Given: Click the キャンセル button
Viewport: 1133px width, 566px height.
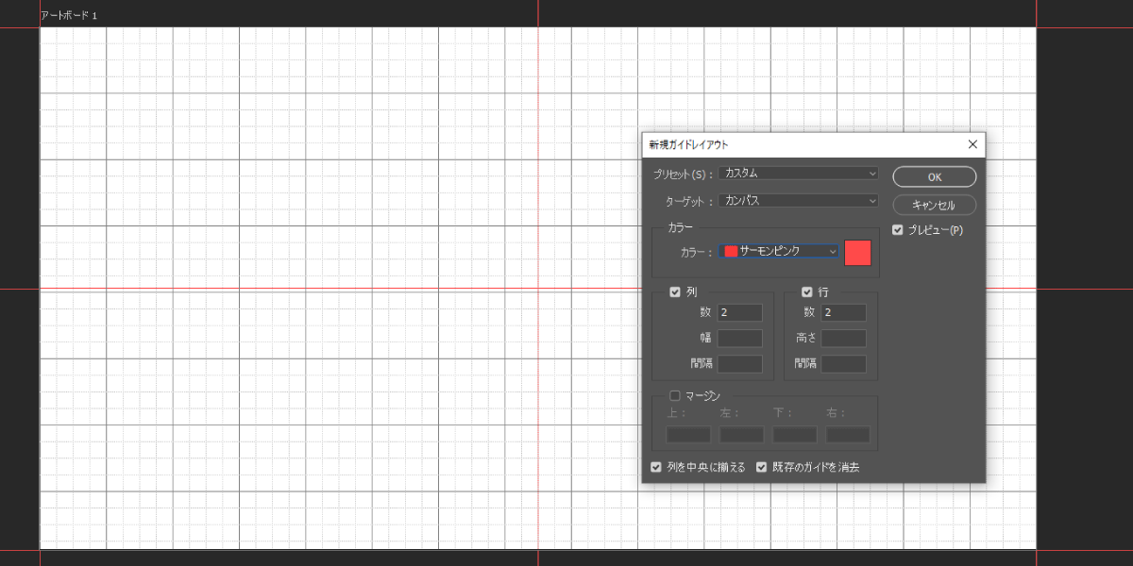Looking at the screenshot, I should [x=934, y=205].
